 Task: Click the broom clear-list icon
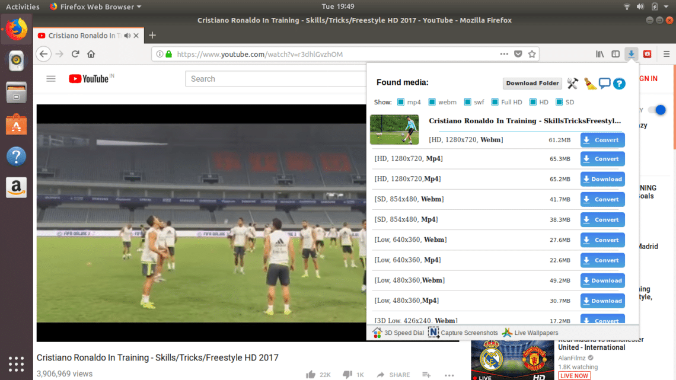point(589,83)
